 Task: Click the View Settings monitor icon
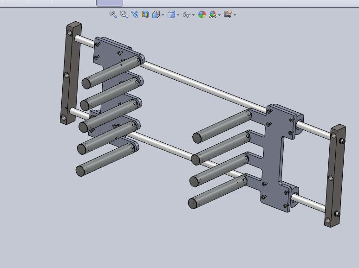(x=228, y=15)
